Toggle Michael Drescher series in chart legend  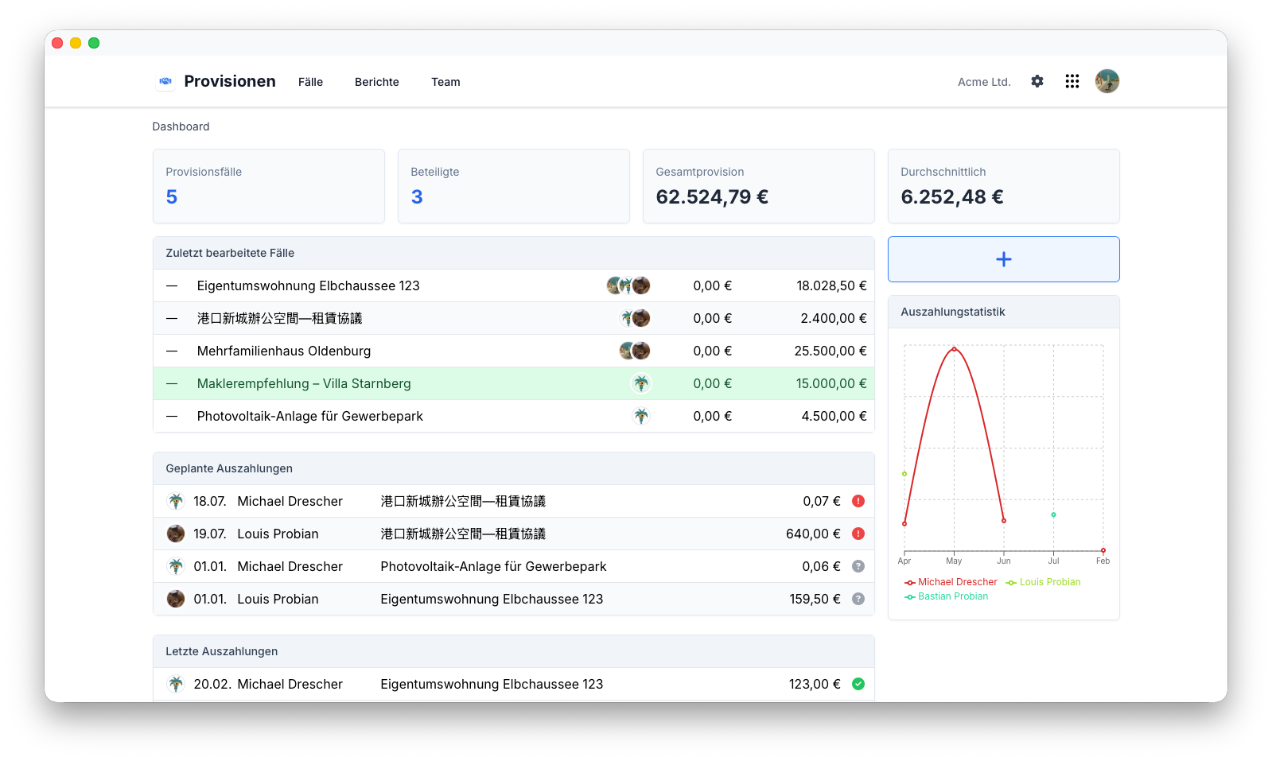coord(951,582)
